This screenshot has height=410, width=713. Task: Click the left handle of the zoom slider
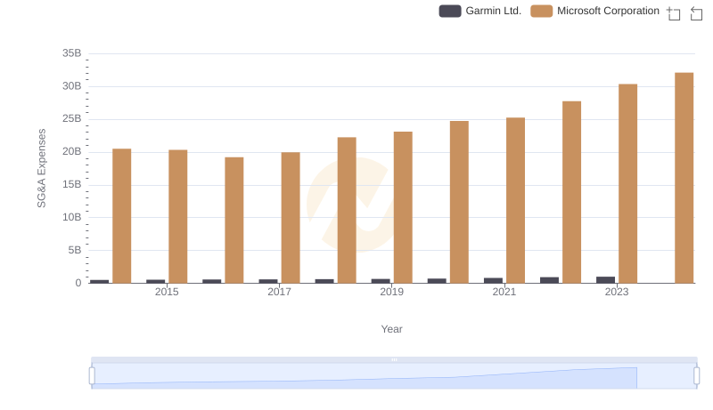point(92,376)
